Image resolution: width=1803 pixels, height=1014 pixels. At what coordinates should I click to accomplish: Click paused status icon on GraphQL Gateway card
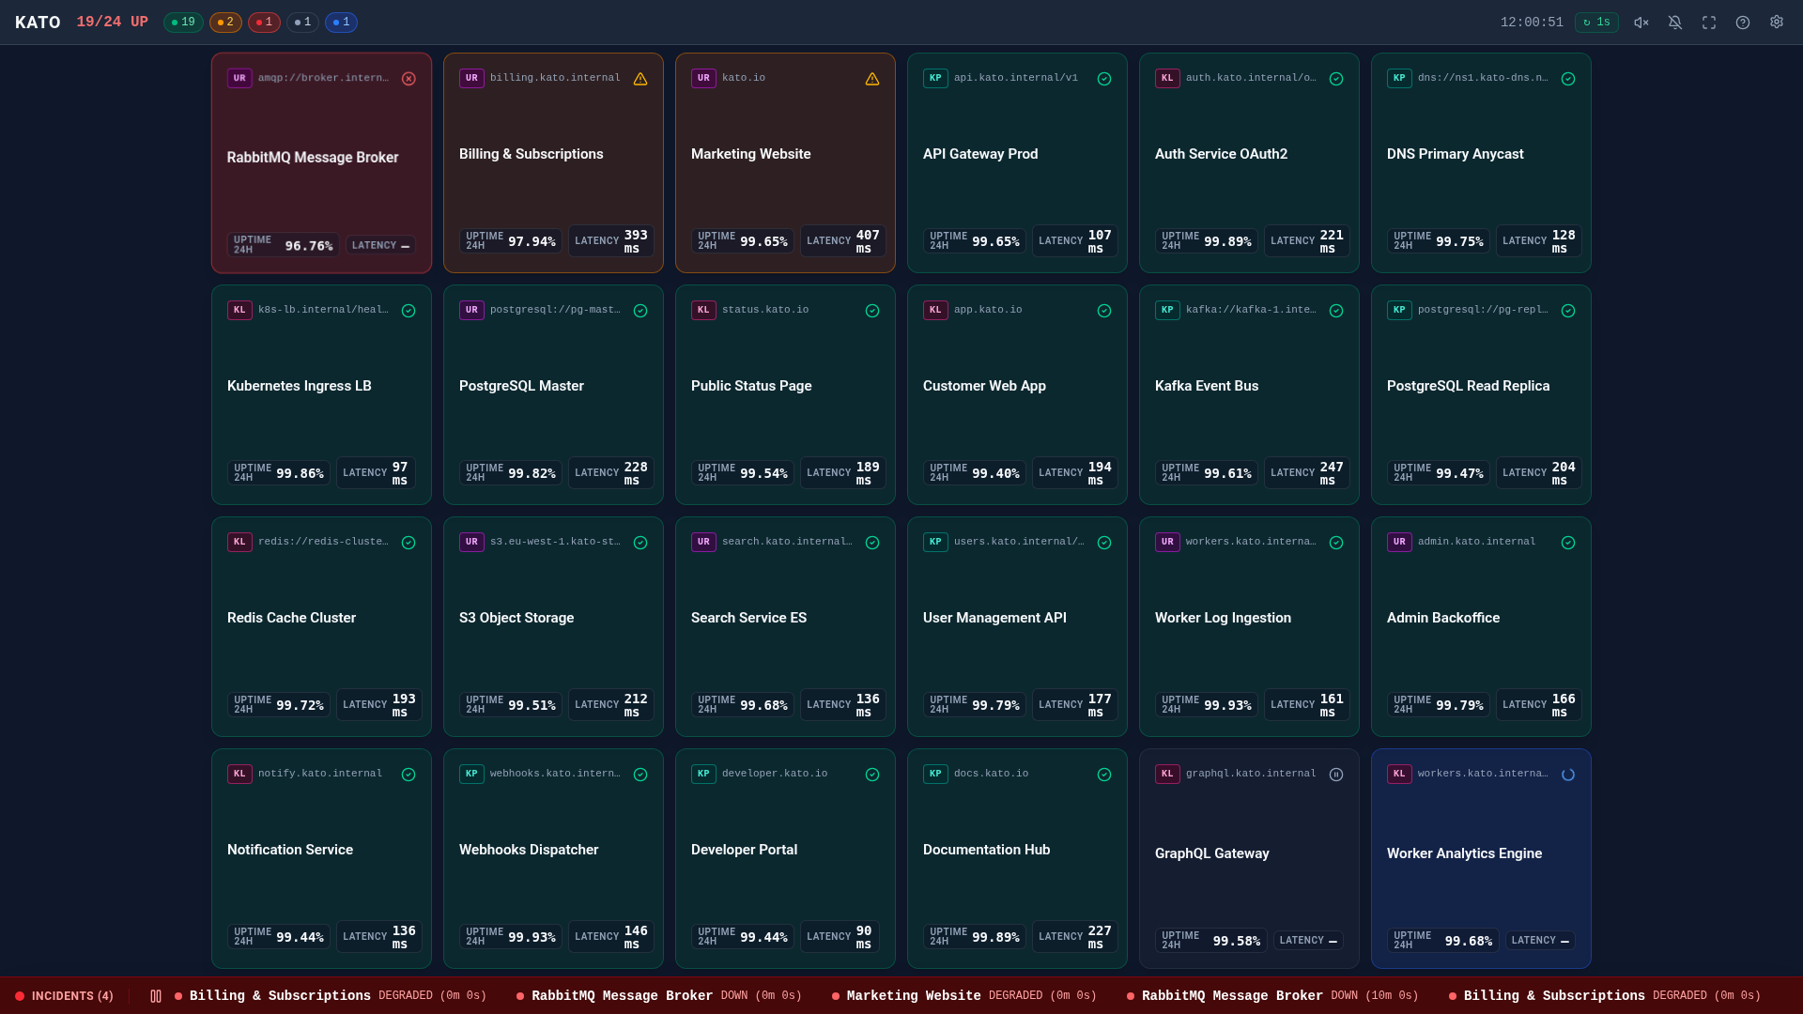click(x=1336, y=775)
